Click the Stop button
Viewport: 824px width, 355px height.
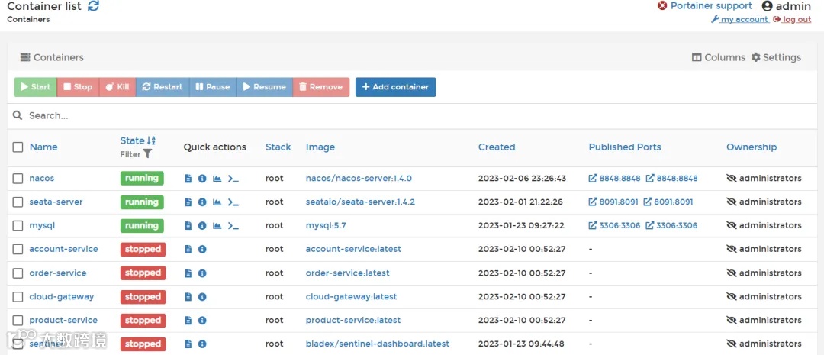pyautogui.click(x=78, y=87)
